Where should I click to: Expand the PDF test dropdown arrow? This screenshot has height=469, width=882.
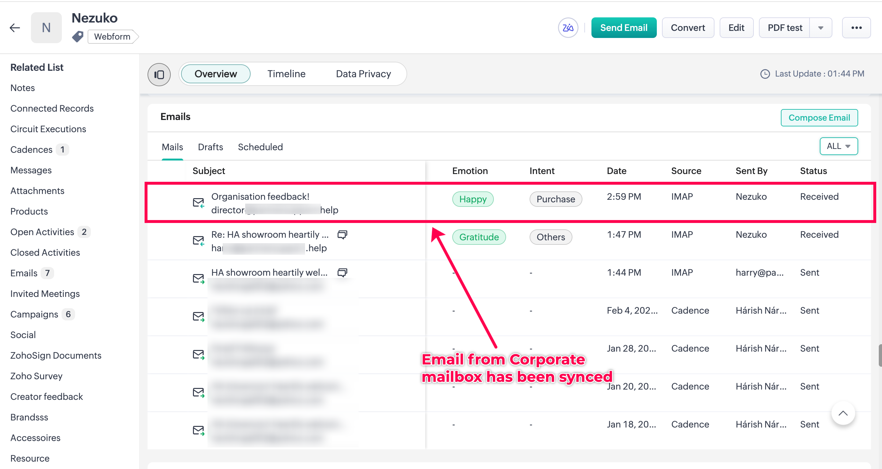[x=821, y=28]
